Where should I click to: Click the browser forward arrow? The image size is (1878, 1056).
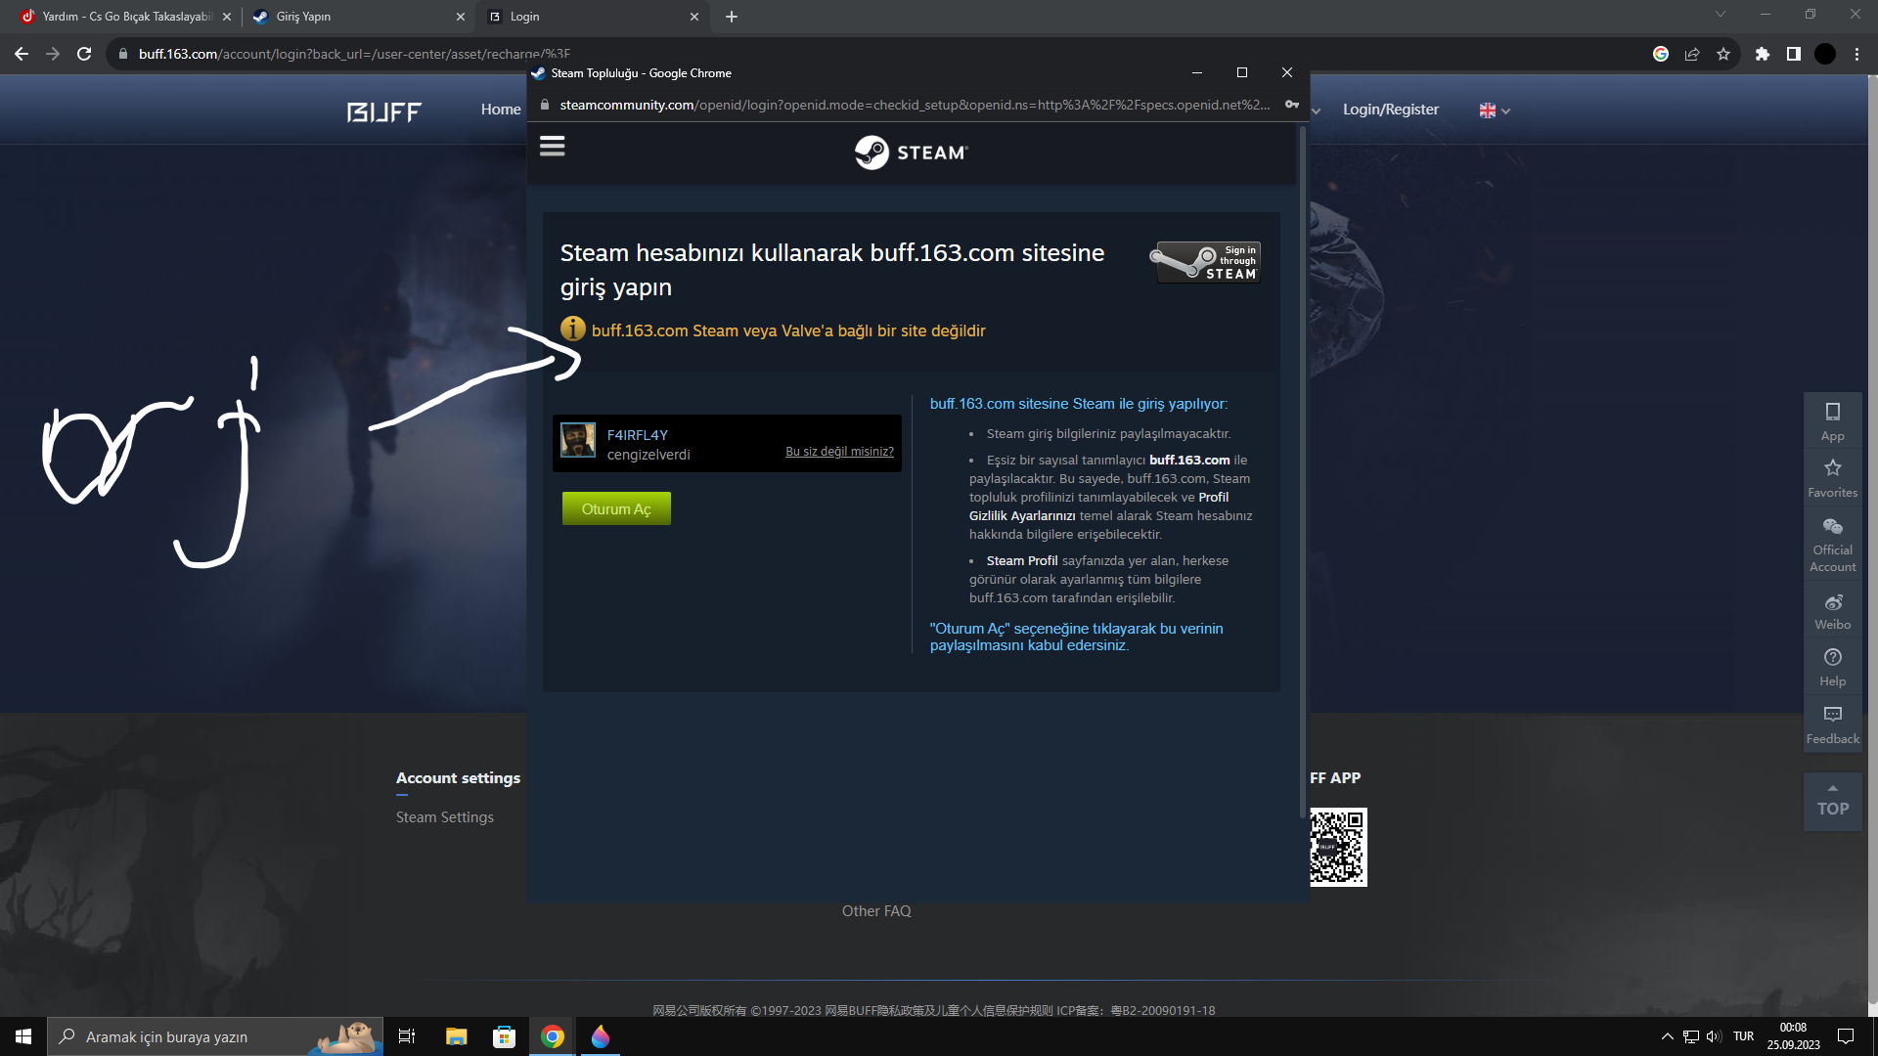click(53, 54)
